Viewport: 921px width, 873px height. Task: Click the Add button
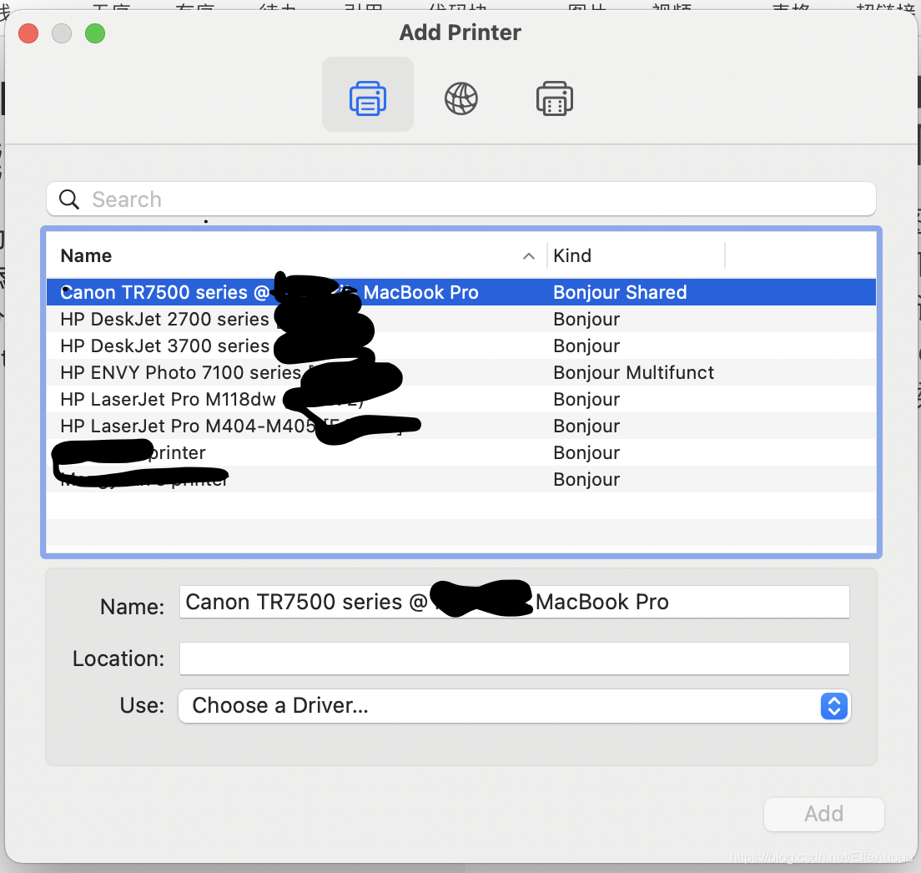click(824, 814)
